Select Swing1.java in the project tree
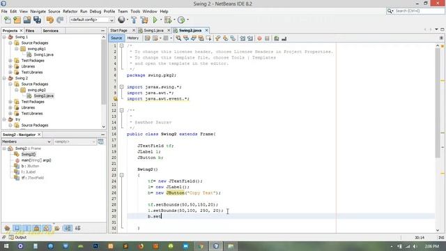Image resolution: width=446 pixels, height=251 pixels. pos(43,54)
